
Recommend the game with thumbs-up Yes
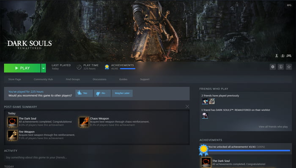(x=84, y=93)
